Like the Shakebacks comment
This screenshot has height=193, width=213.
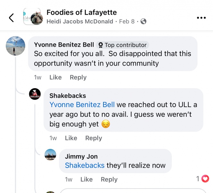[x=71, y=138]
